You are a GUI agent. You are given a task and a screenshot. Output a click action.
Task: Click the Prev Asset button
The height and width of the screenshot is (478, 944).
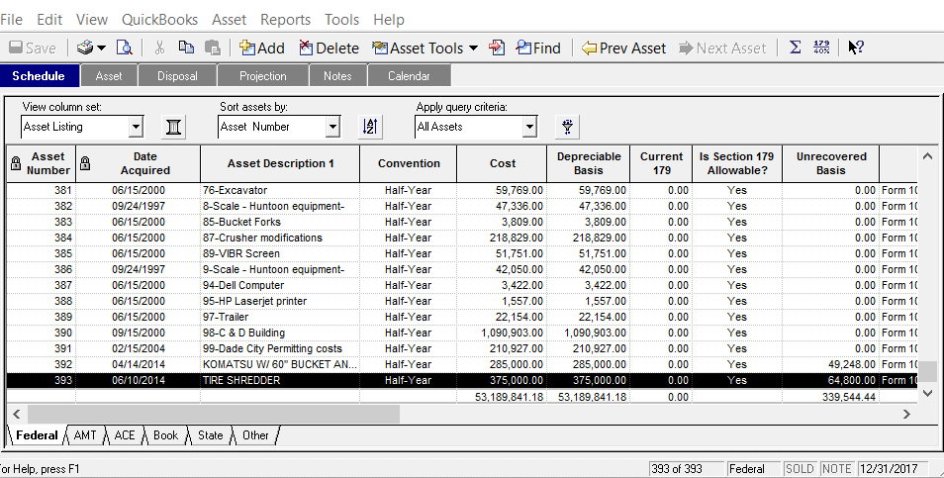tap(623, 48)
